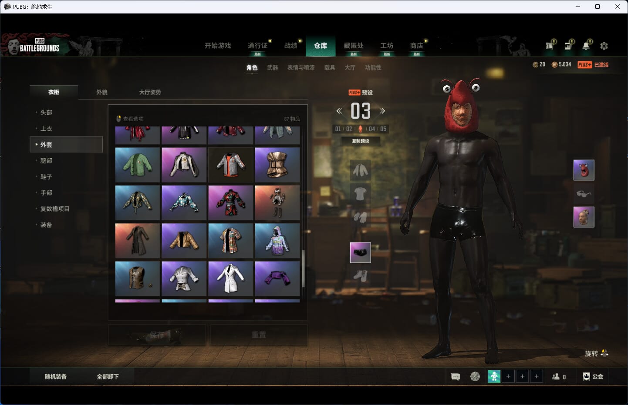Open the 工坊 workshop tab
The height and width of the screenshot is (405, 628).
tap(387, 46)
